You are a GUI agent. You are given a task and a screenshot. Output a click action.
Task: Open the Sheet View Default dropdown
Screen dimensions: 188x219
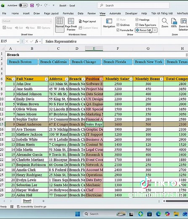pos(27,21)
